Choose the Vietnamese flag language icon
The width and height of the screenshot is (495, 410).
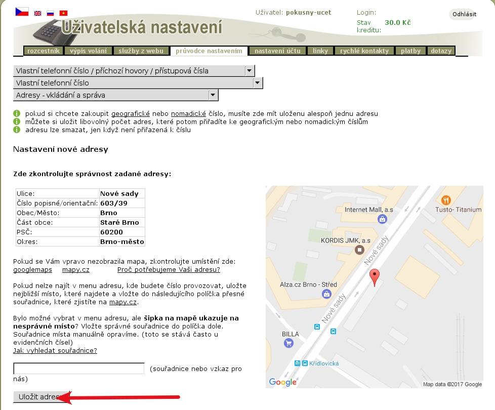[x=63, y=13]
